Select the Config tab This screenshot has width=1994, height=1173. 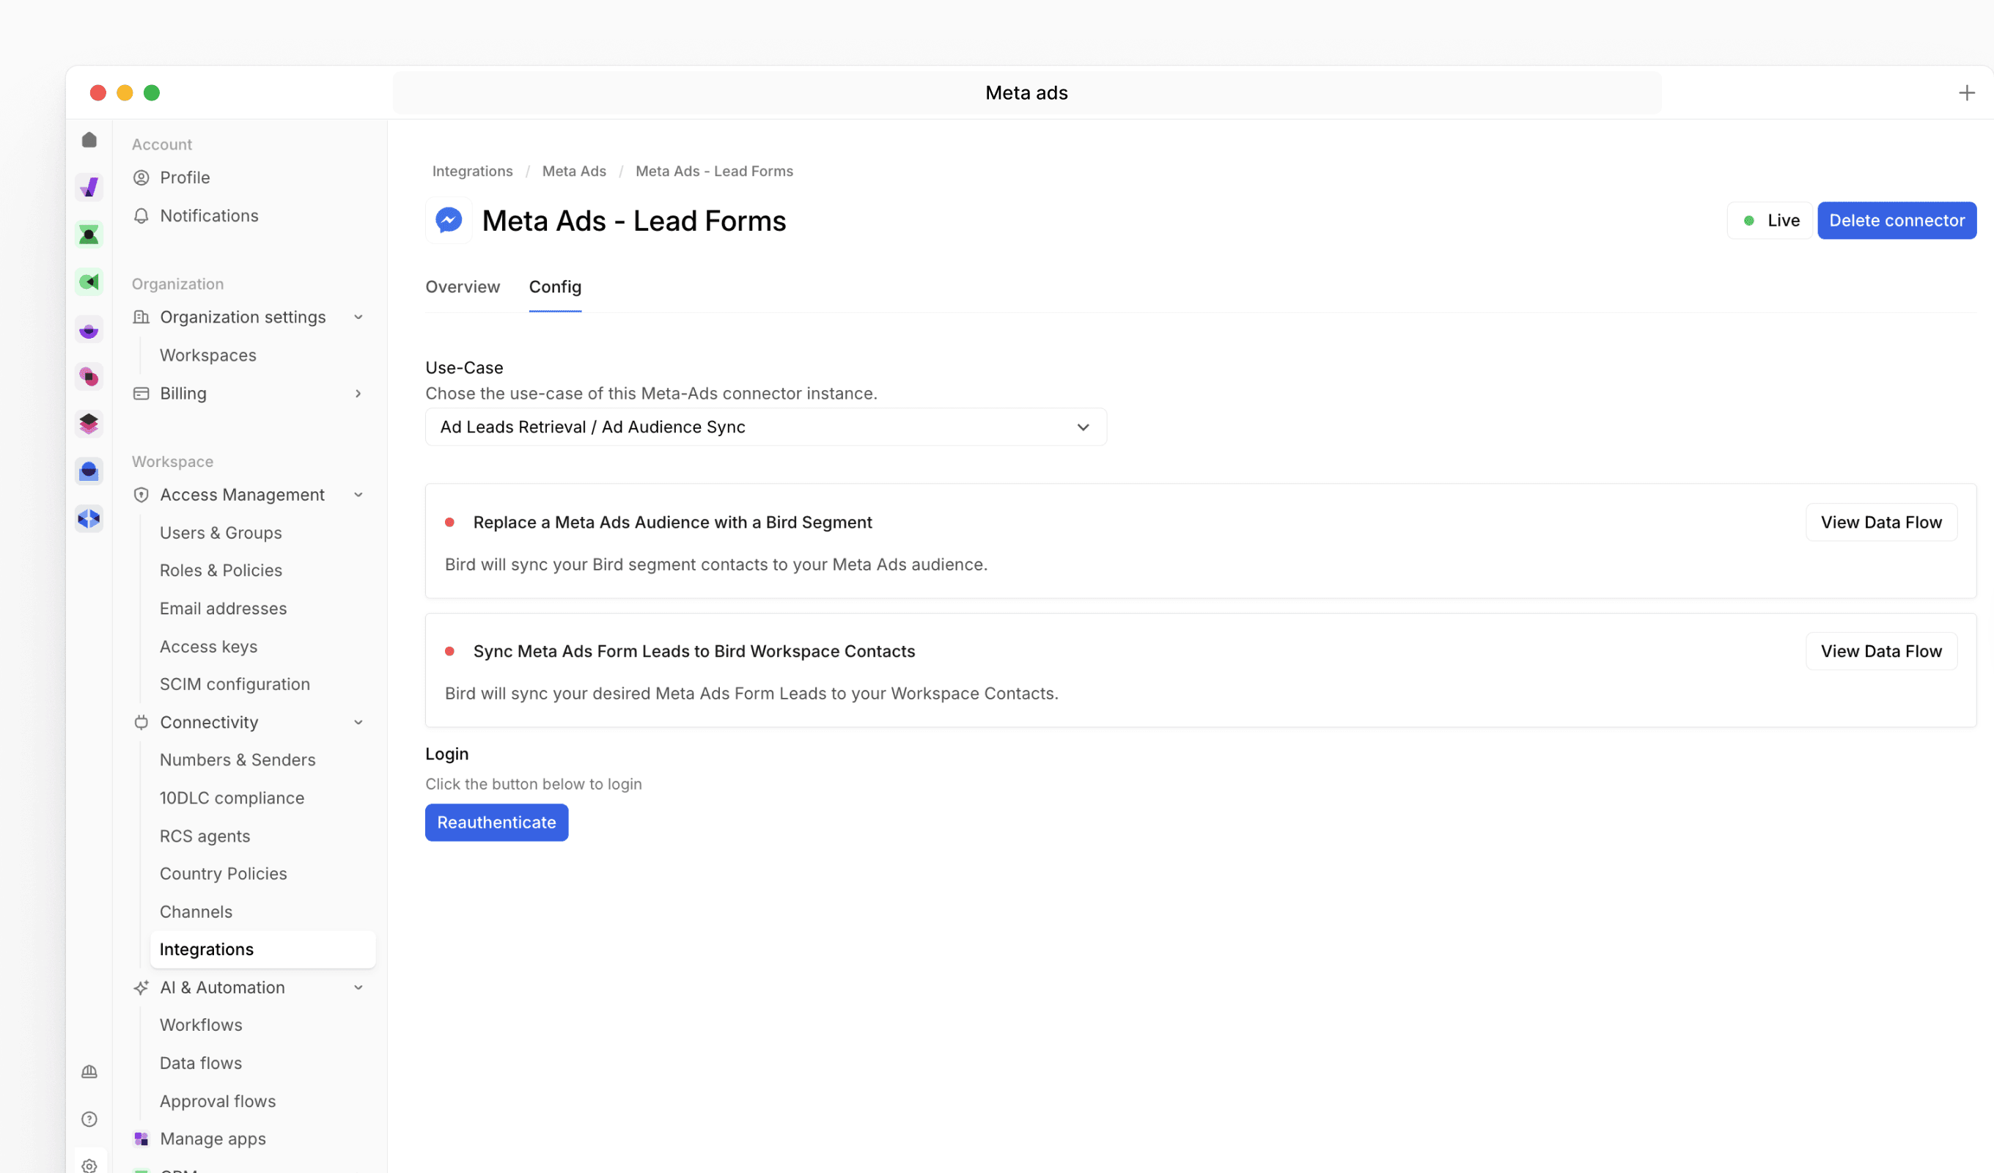pyautogui.click(x=555, y=287)
